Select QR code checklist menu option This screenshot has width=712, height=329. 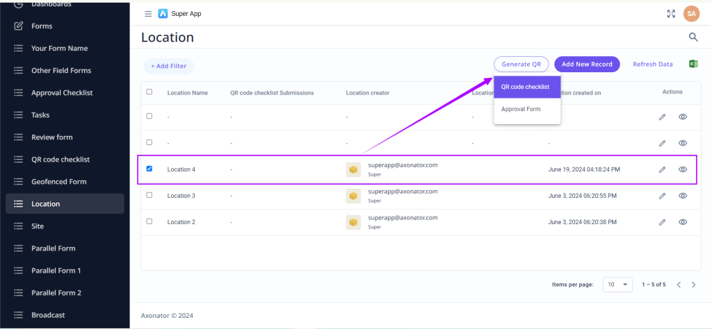(x=526, y=87)
